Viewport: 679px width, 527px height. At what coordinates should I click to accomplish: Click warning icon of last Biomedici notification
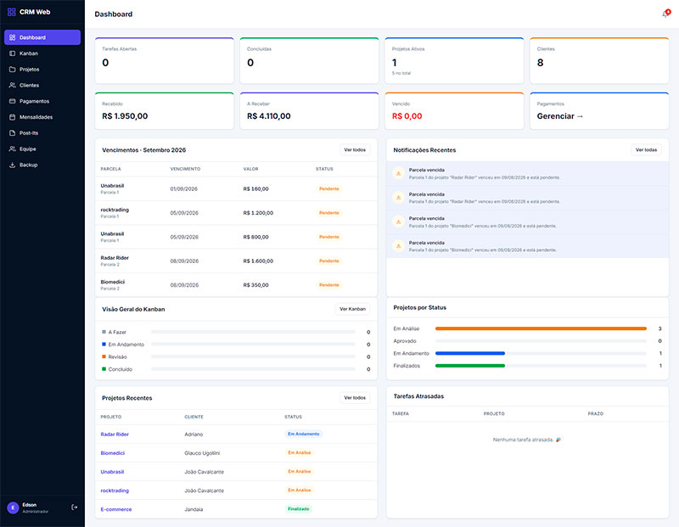click(398, 246)
